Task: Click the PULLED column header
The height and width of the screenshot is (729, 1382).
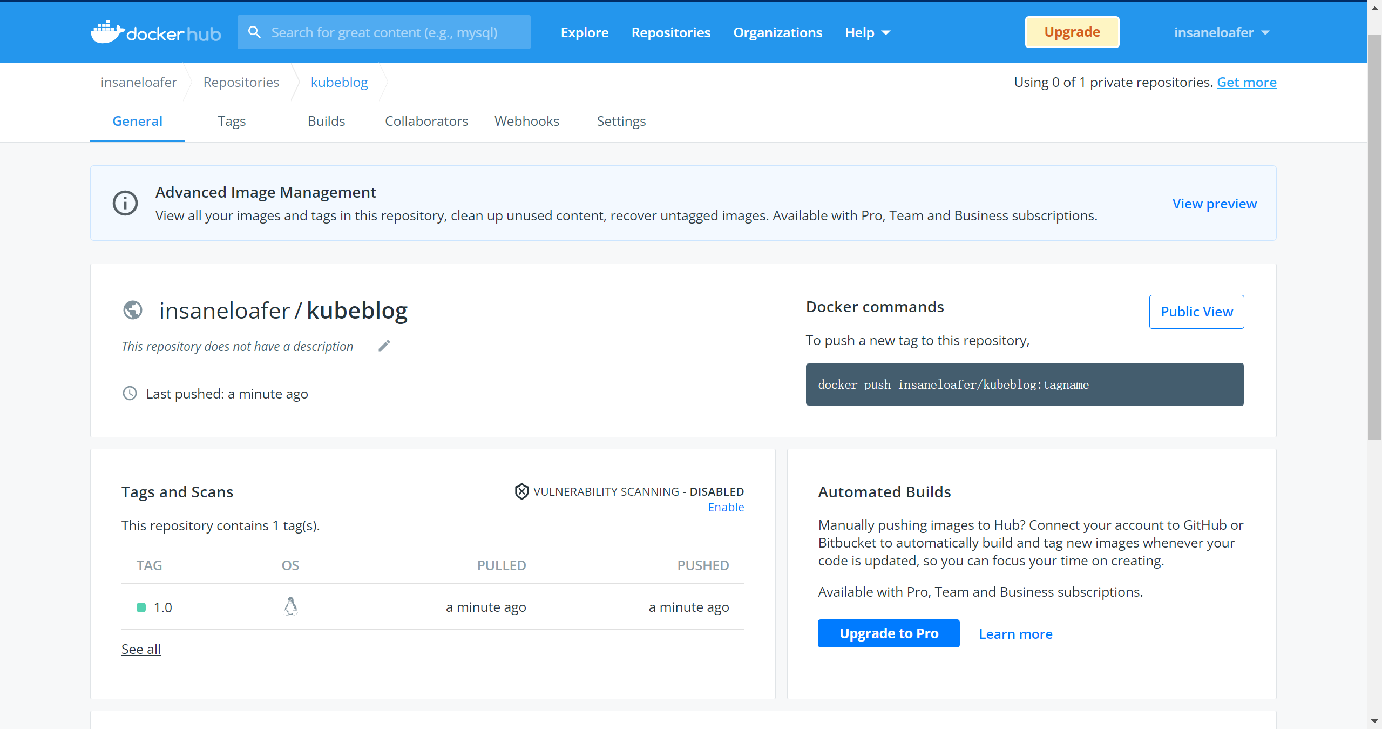Action: [502, 565]
